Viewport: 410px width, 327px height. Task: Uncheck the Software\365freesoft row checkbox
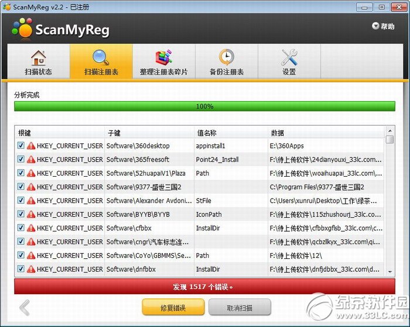21,159
